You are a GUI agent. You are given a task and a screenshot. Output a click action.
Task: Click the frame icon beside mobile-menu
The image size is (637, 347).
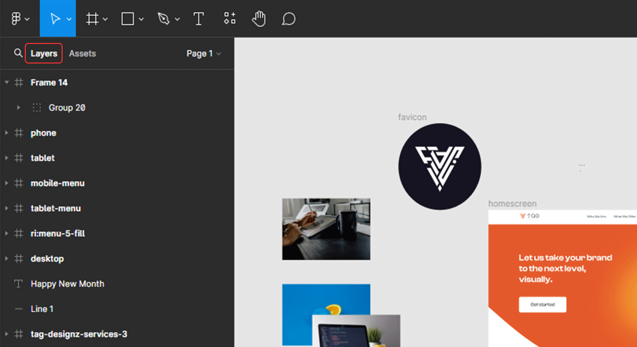click(x=19, y=183)
